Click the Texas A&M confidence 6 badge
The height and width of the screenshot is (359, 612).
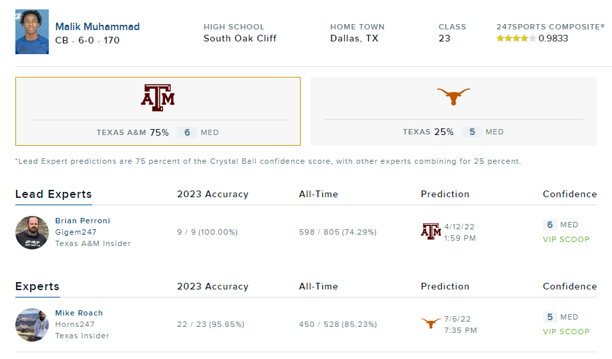pyautogui.click(x=187, y=132)
